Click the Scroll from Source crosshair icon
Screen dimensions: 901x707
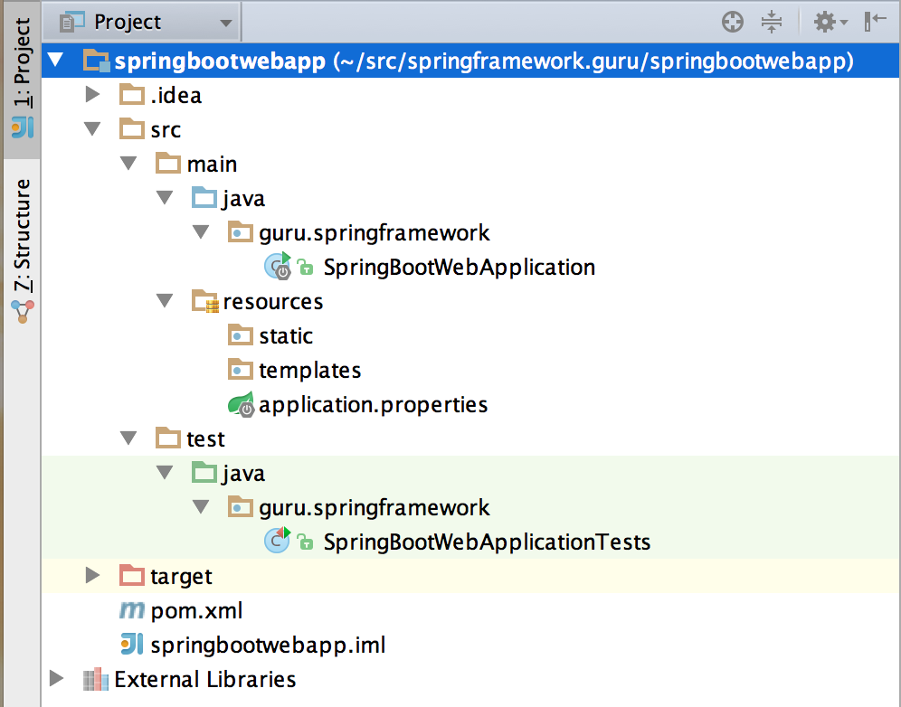tap(733, 23)
